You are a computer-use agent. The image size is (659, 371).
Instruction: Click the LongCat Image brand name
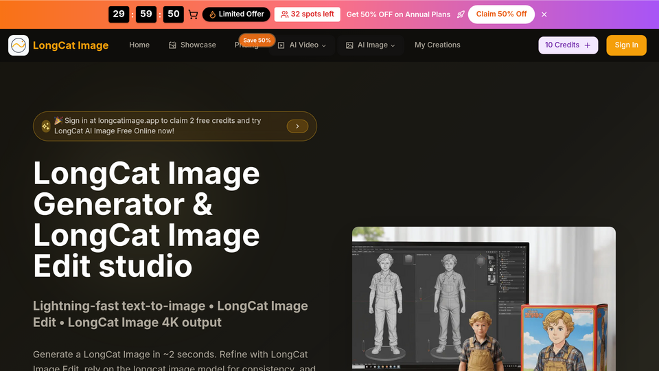(x=71, y=45)
